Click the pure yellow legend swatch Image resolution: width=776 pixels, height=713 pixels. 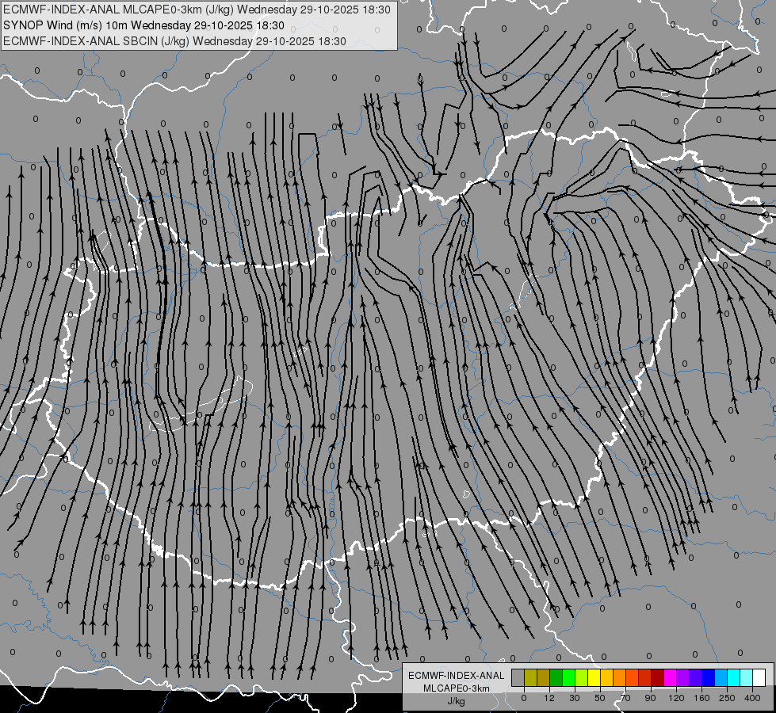coord(594,677)
